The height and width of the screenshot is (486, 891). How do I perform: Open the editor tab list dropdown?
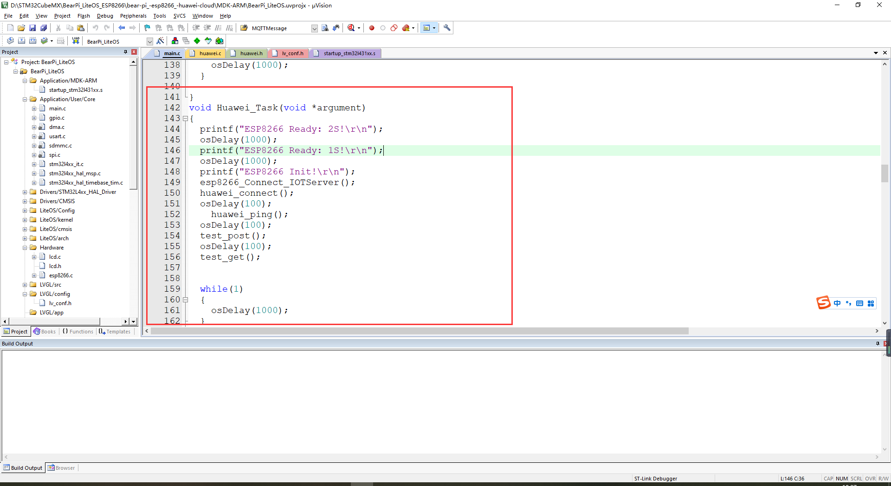(876, 53)
